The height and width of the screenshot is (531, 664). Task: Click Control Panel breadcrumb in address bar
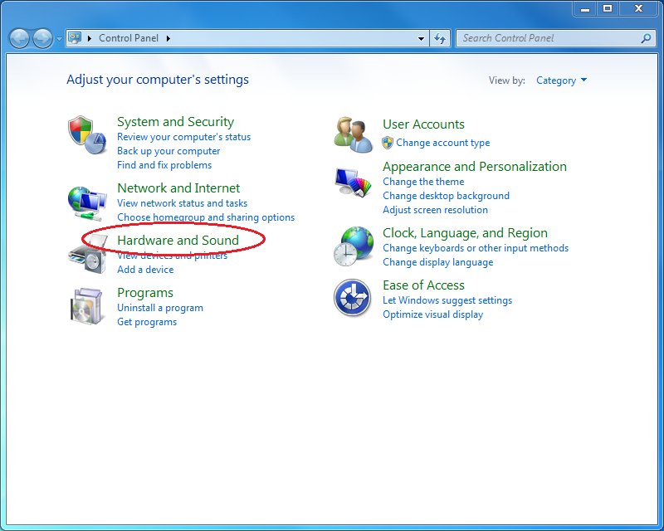(x=129, y=38)
